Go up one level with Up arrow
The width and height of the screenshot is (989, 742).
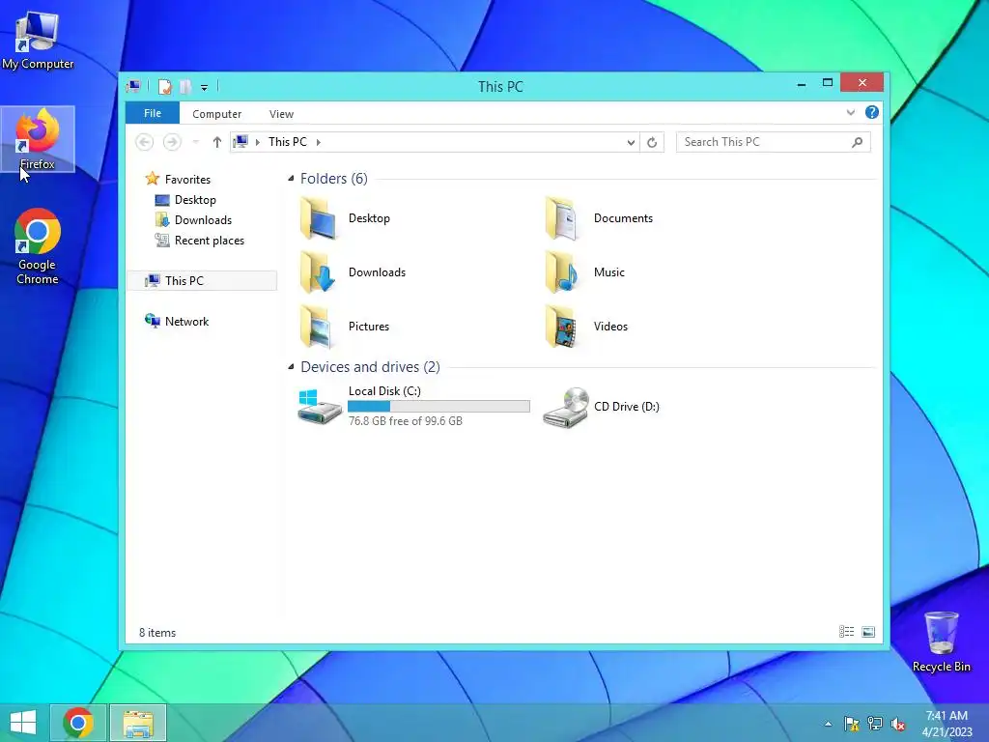(x=217, y=142)
